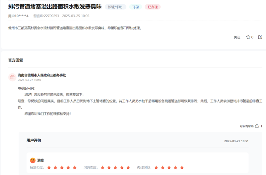Click the satisfied smiley face icon
Viewport: 266px width, 175px height.
click(x=33, y=160)
